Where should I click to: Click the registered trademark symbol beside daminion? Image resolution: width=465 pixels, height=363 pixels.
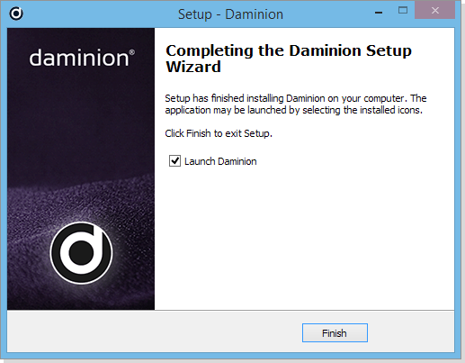[x=132, y=52]
